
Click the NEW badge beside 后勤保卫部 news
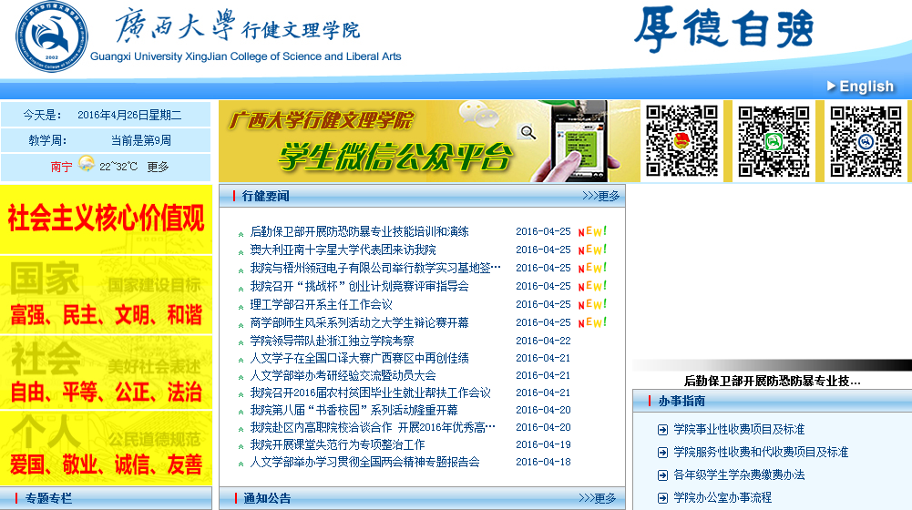coord(592,231)
